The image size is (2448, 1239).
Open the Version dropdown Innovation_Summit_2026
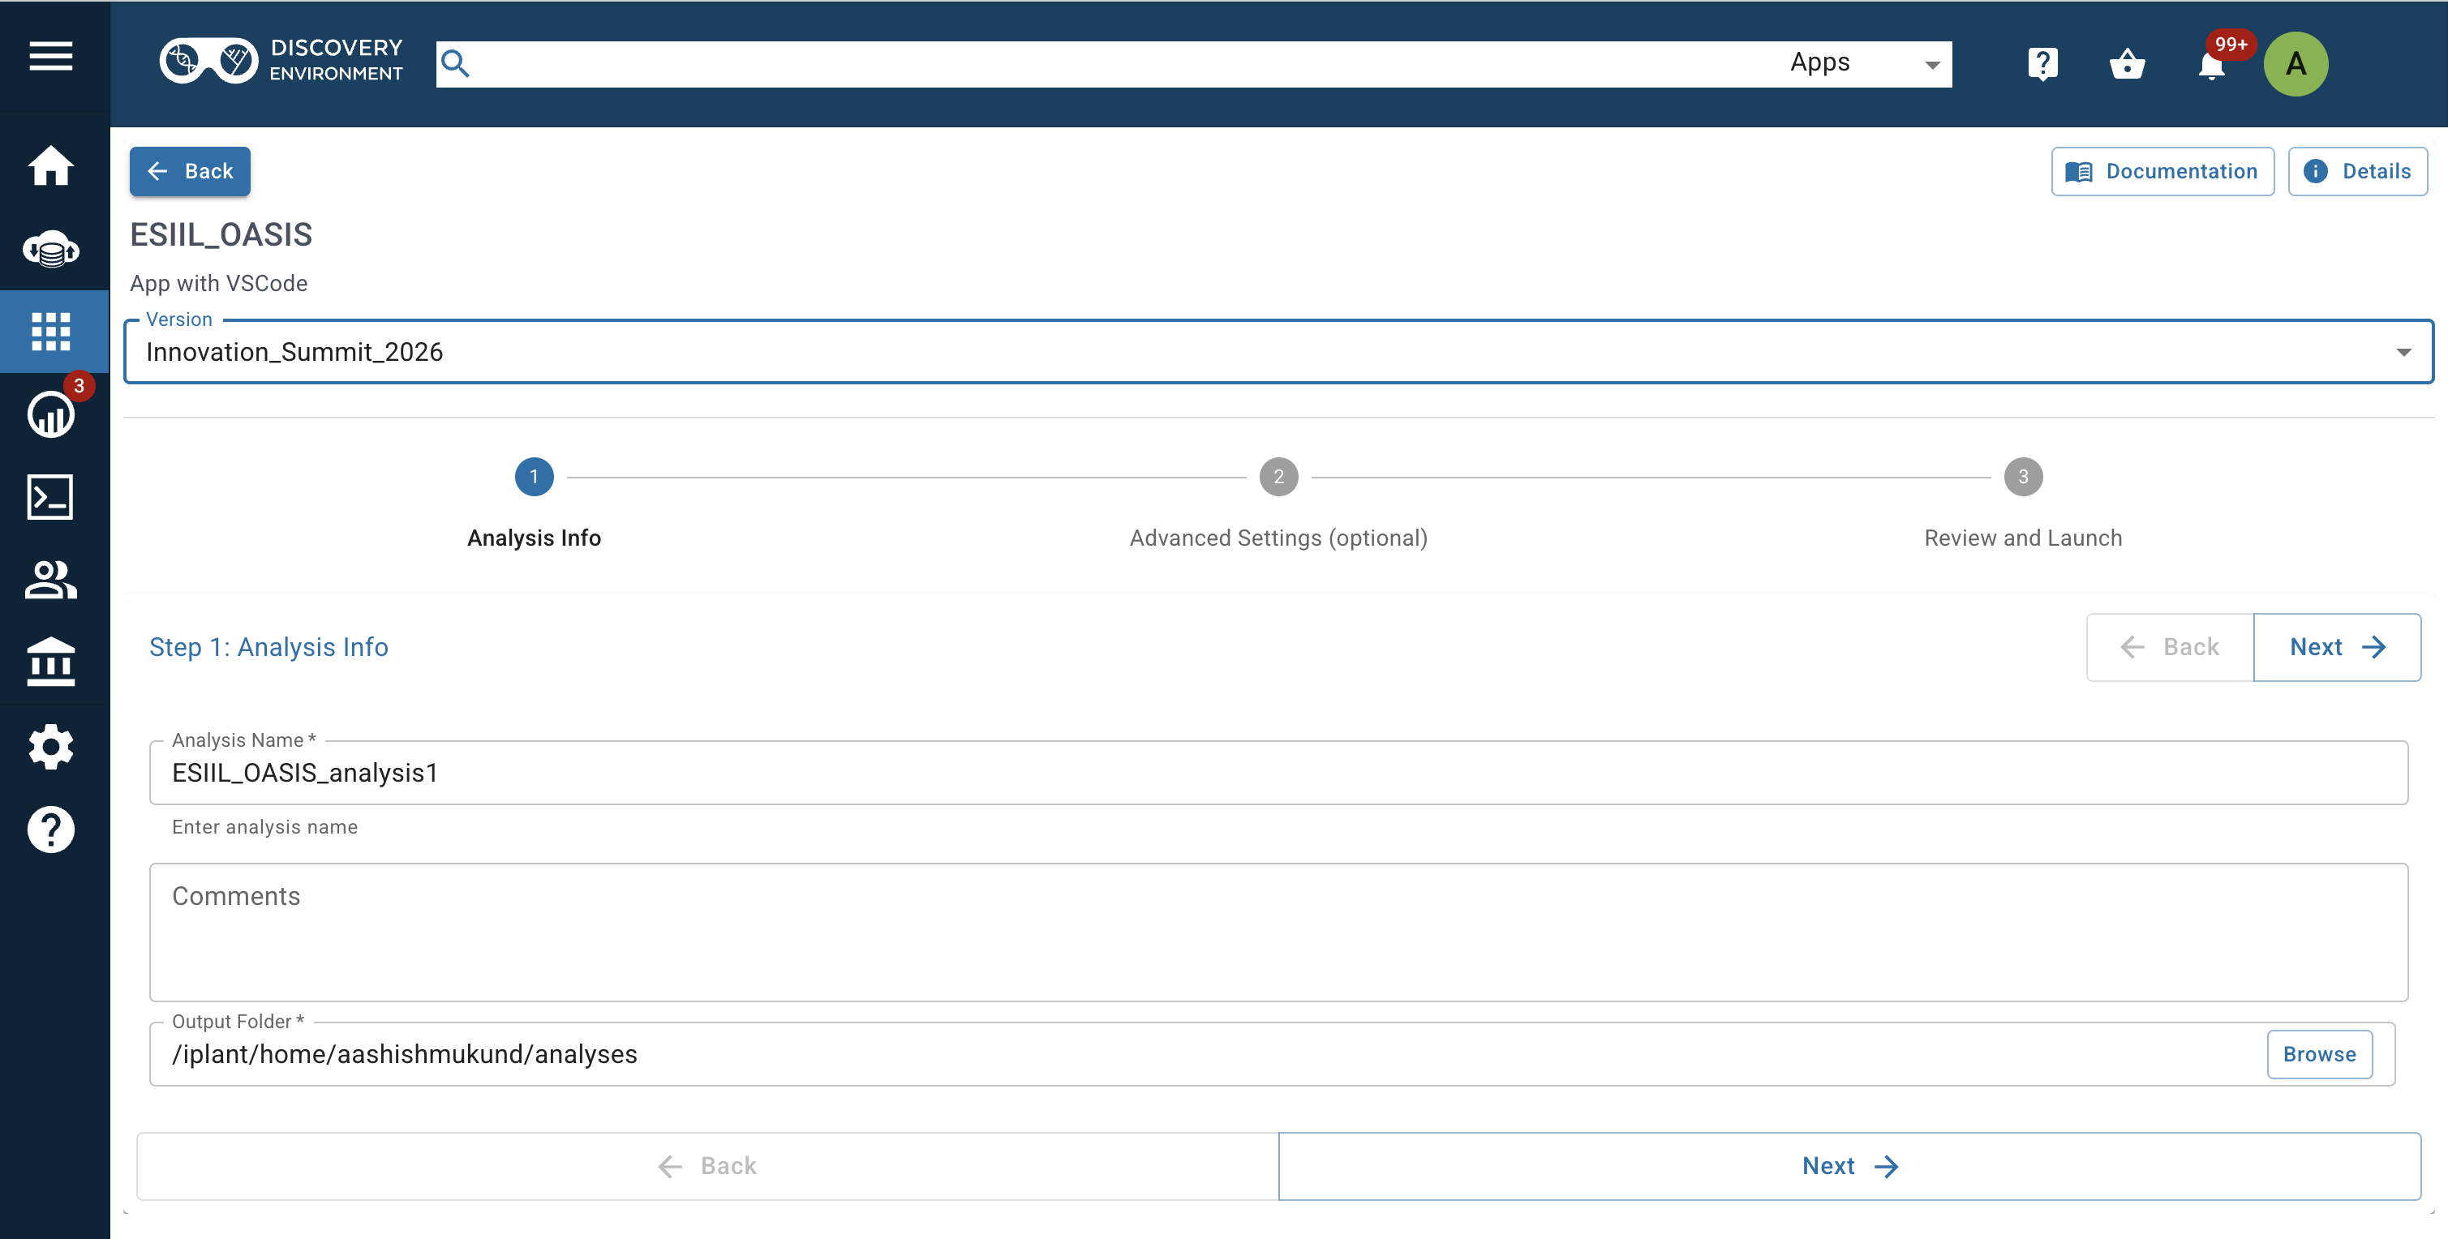click(x=1278, y=352)
